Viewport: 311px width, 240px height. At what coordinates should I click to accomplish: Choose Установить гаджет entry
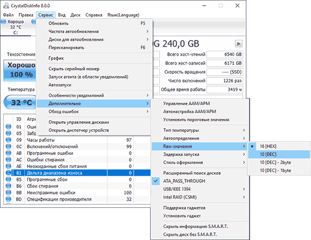coord(200,216)
